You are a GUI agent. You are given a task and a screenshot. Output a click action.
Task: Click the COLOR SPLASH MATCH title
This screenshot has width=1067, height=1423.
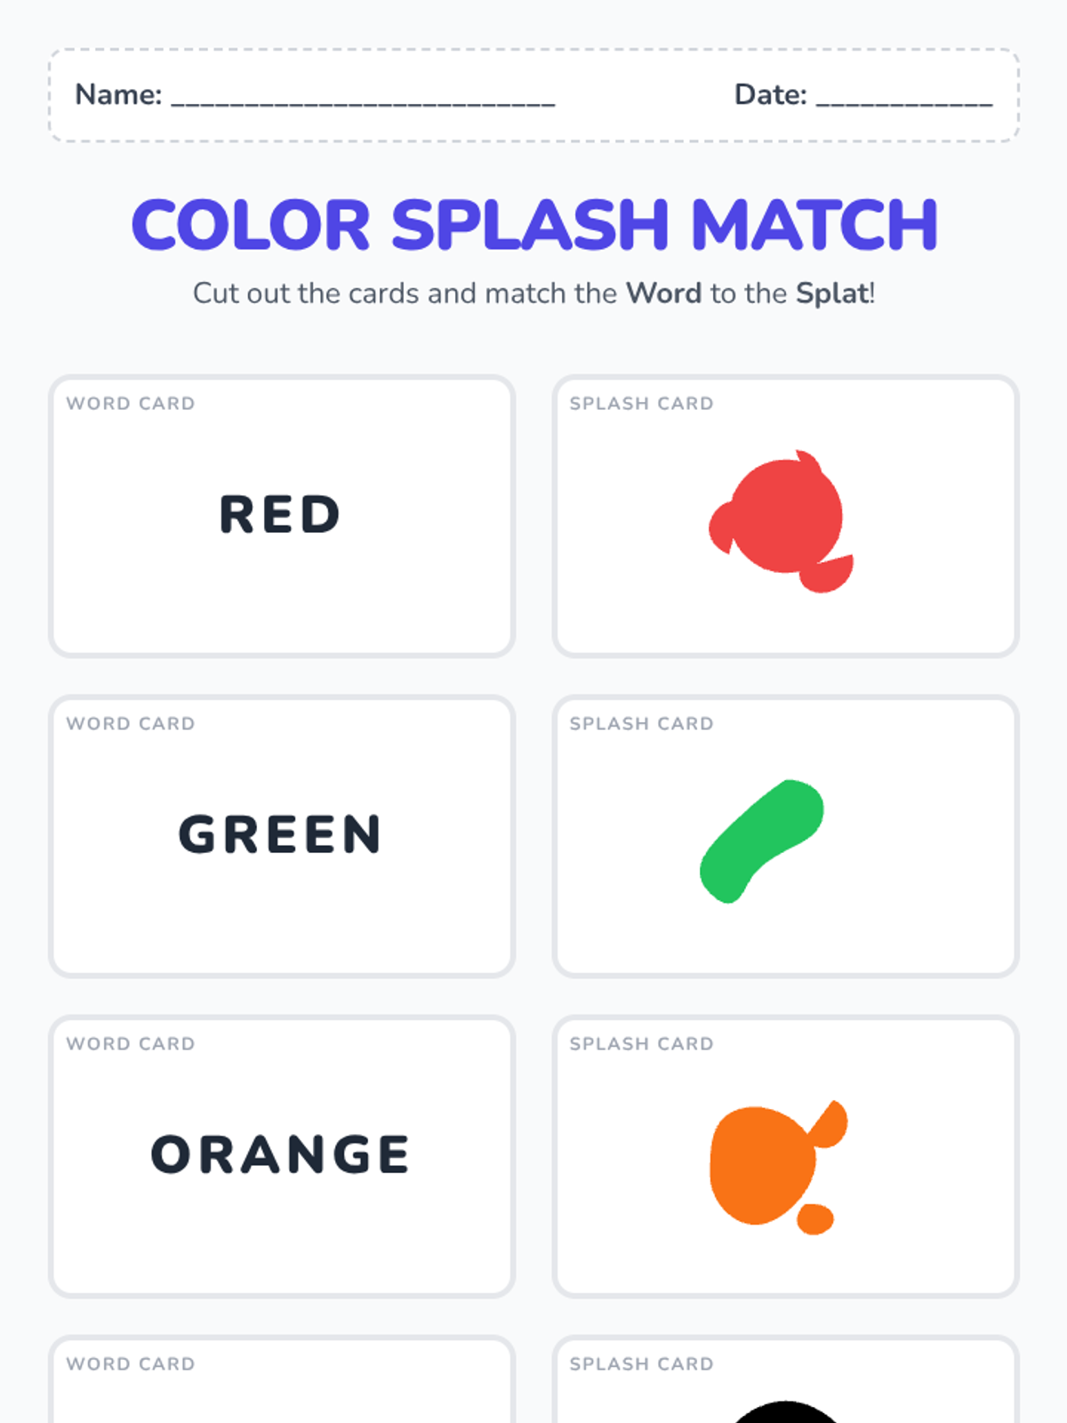click(x=533, y=225)
